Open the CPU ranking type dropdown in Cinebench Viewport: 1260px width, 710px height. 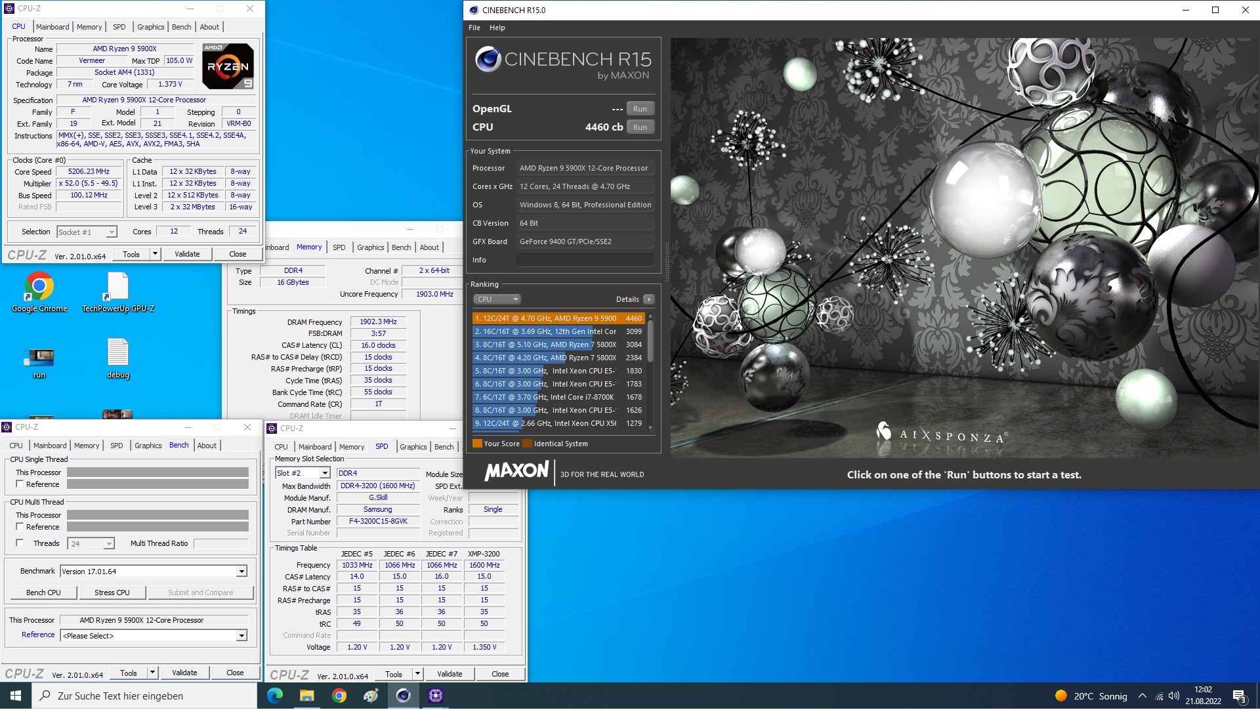pos(497,299)
